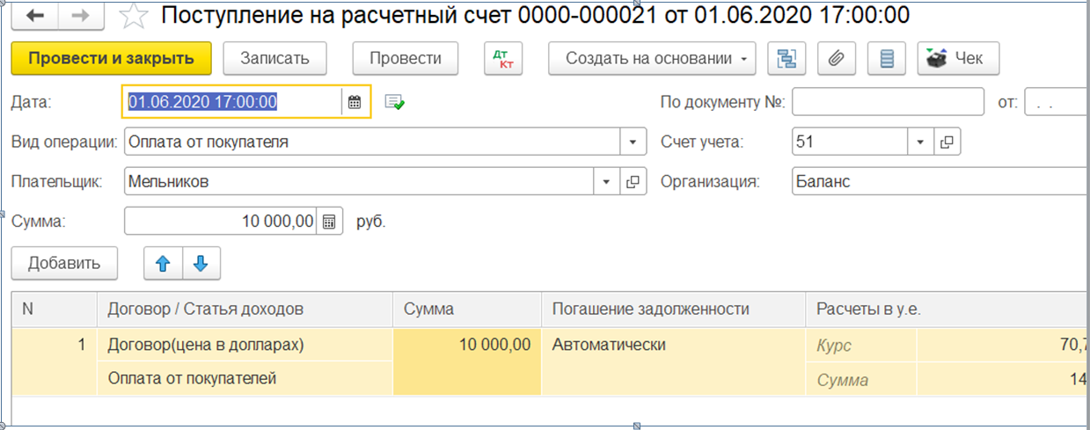Click the Добавить button

click(x=63, y=263)
